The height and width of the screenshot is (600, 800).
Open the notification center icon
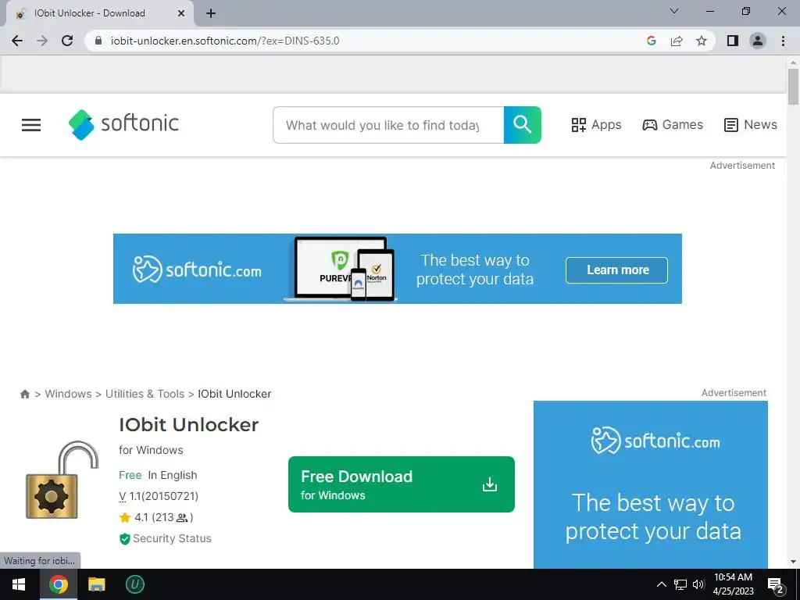coord(776,584)
